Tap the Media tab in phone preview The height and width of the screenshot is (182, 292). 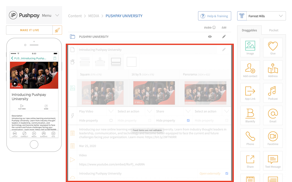(34, 134)
